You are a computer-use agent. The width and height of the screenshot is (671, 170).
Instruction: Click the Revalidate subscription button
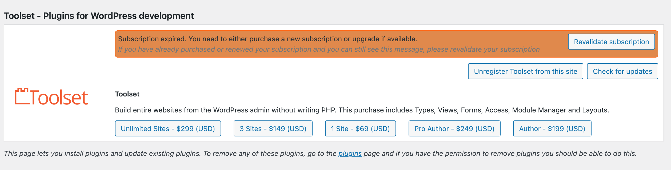tap(611, 42)
